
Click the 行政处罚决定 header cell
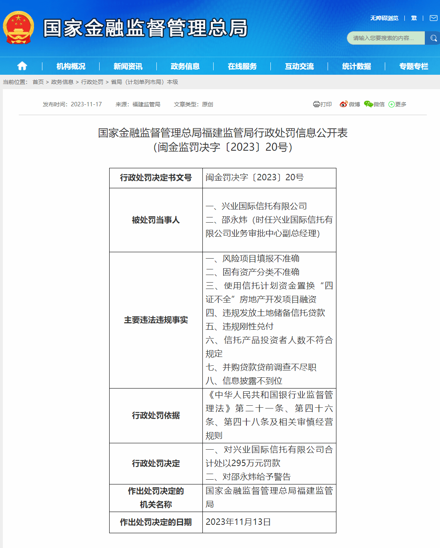pos(156,464)
